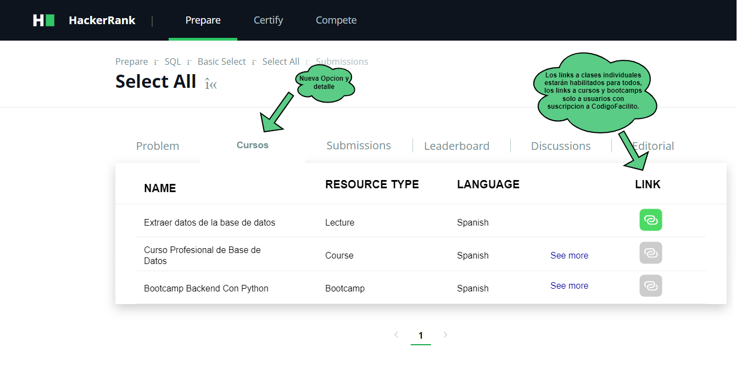Switch to the Discussions tab

coord(561,146)
